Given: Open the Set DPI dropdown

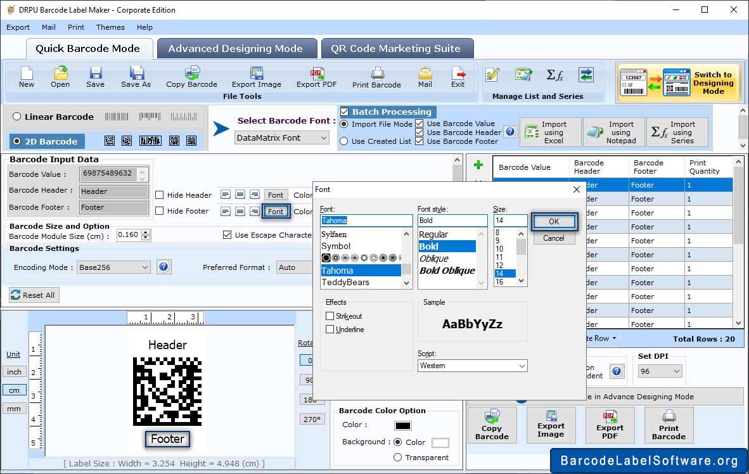Looking at the screenshot, I should click(x=660, y=371).
